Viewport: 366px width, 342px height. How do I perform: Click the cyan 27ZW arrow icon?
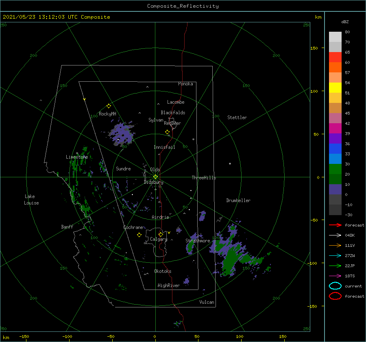click(x=335, y=256)
